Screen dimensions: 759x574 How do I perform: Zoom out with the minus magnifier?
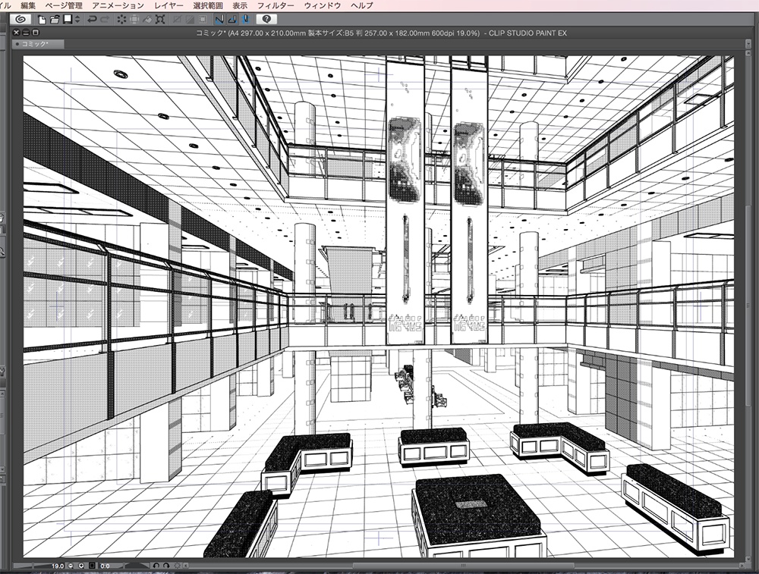[71, 566]
